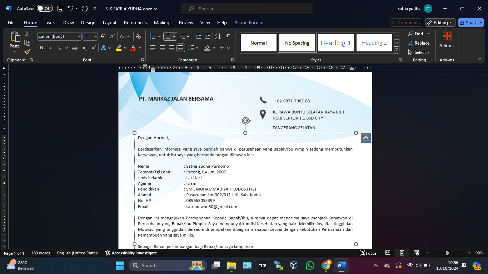
Task: Click the Add-ins icon
Action: tap(447, 40)
